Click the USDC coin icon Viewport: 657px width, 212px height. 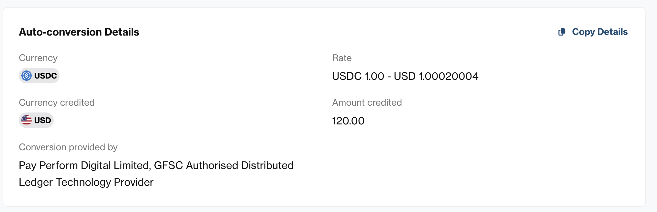[x=27, y=76]
